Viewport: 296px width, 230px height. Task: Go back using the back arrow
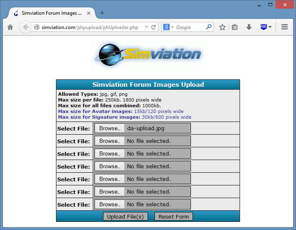coord(26,27)
